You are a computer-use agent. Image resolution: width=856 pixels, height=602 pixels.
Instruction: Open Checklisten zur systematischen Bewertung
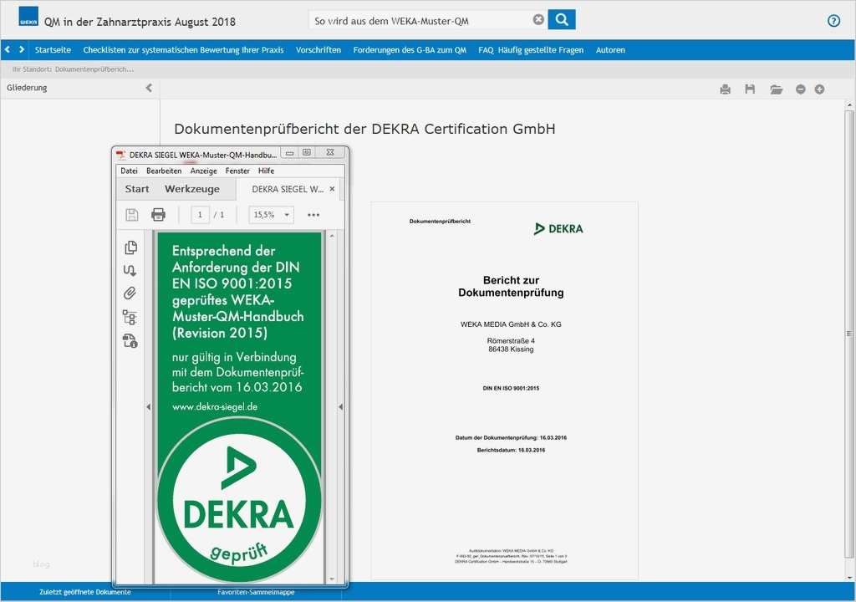(x=183, y=49)
